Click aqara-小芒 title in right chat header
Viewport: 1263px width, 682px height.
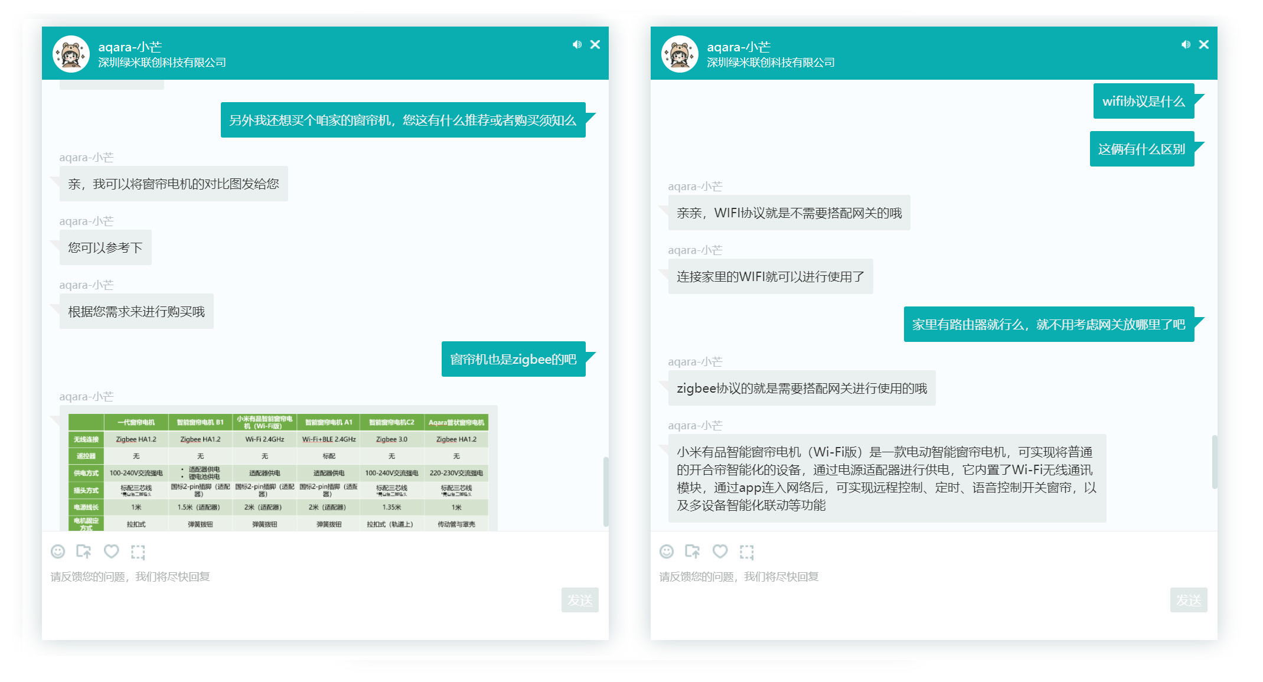pyautogui.click(x=739, y=47)
